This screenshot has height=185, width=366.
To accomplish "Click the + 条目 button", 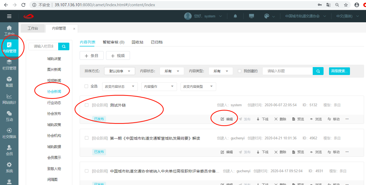I will (x=92, y=55).
